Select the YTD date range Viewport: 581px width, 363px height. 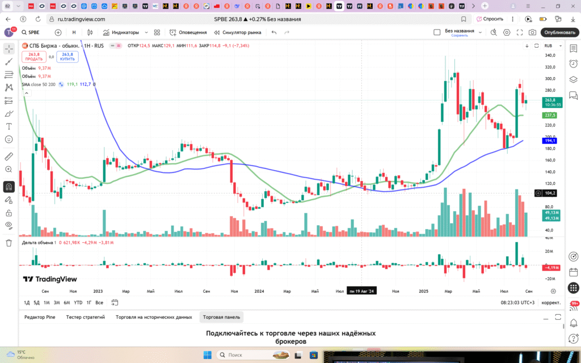pyautogui.click(x=78, y=303)
